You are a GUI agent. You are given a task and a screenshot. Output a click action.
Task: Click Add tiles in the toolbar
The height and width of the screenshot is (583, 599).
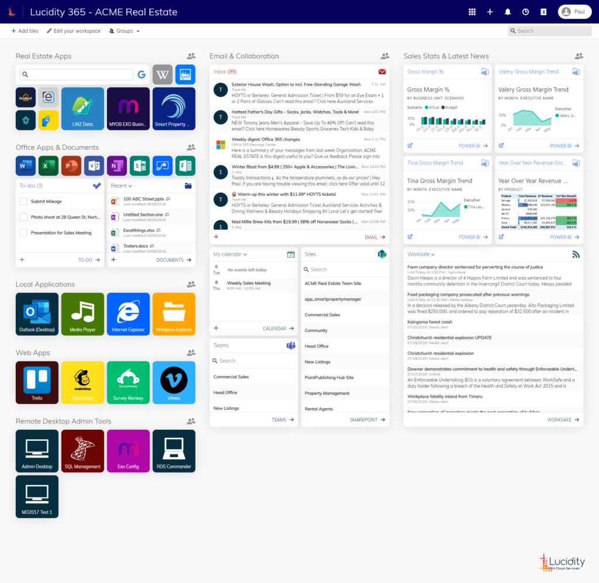25,31
